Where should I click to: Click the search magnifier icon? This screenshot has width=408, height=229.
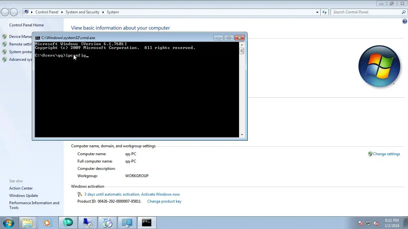pos(404,12)
